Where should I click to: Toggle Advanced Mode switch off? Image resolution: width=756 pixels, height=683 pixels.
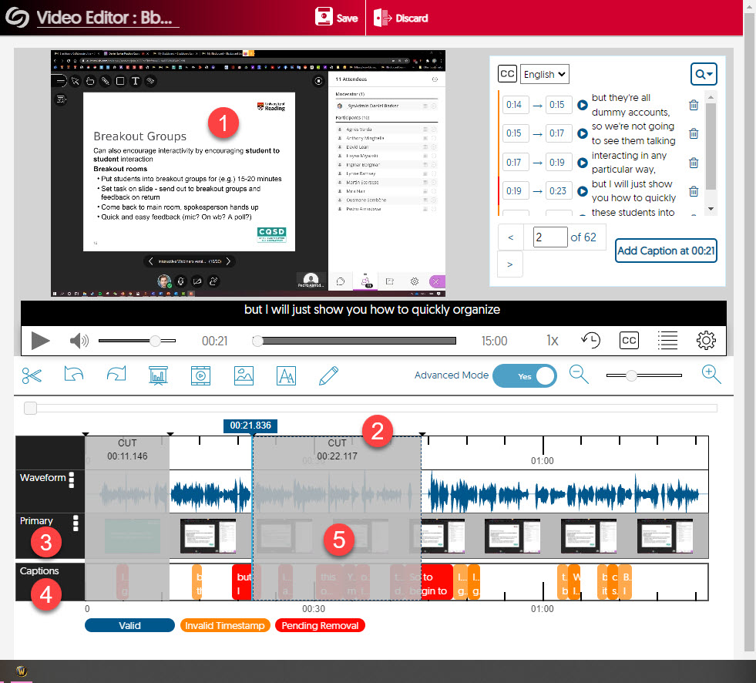pos(525,375)
